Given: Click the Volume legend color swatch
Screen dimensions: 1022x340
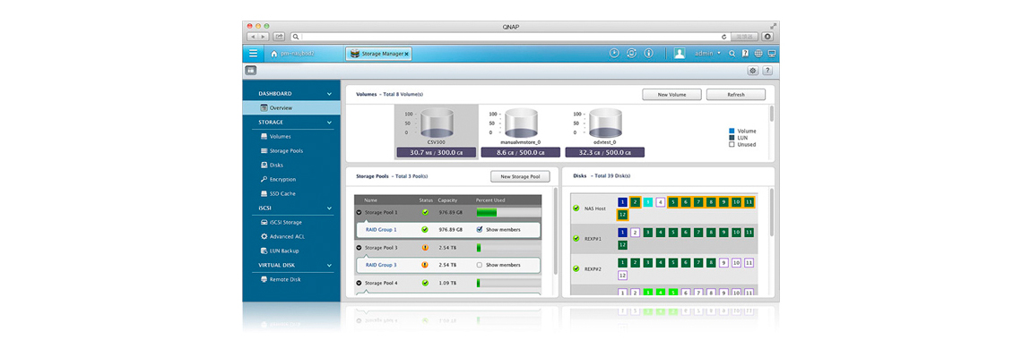Looking at the screenshot, I should click(x=732, y=131).
